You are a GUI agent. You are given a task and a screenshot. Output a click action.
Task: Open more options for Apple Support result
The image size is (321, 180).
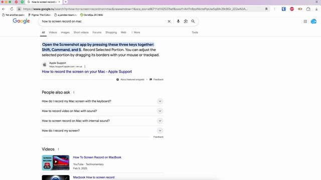pos(85,66)
